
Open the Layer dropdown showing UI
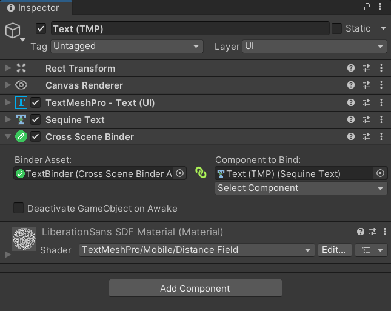point(314,46)
